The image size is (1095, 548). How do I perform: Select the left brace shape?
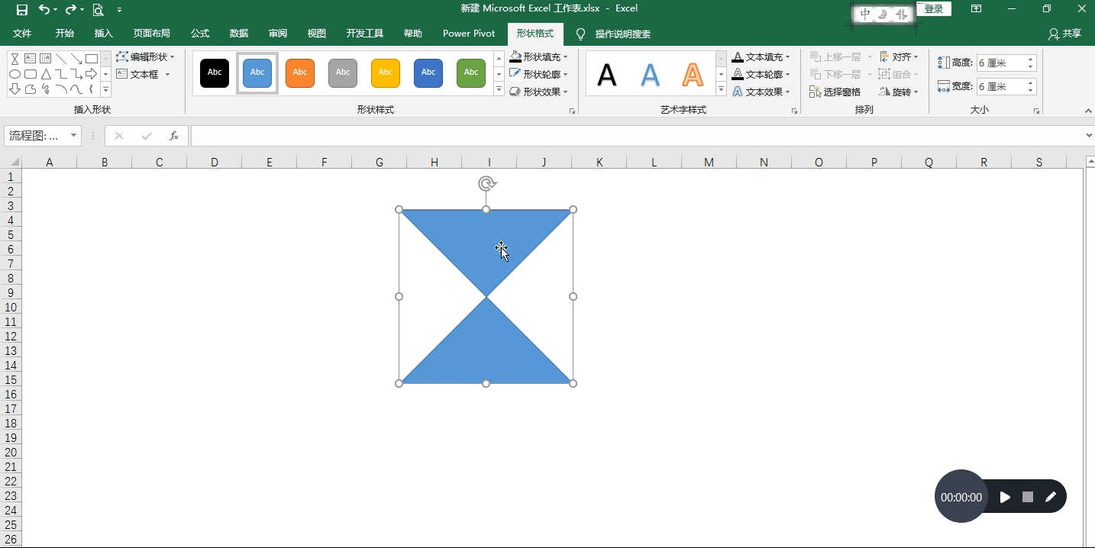(x=91, y=89)
